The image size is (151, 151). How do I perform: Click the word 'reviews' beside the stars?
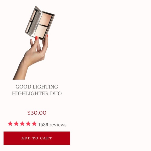click(58, 125)
